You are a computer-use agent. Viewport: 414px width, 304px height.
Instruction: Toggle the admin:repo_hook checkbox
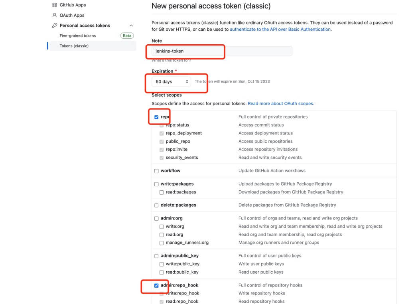click(156, 286)
